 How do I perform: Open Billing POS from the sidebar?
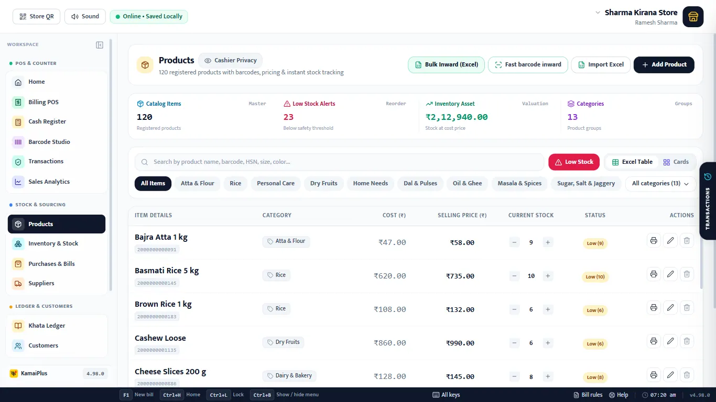tap(57, 102)
